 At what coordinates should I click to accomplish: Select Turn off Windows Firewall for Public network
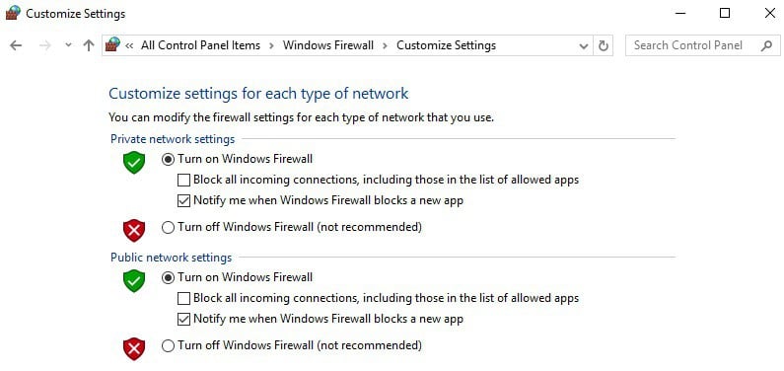point(168,345)
